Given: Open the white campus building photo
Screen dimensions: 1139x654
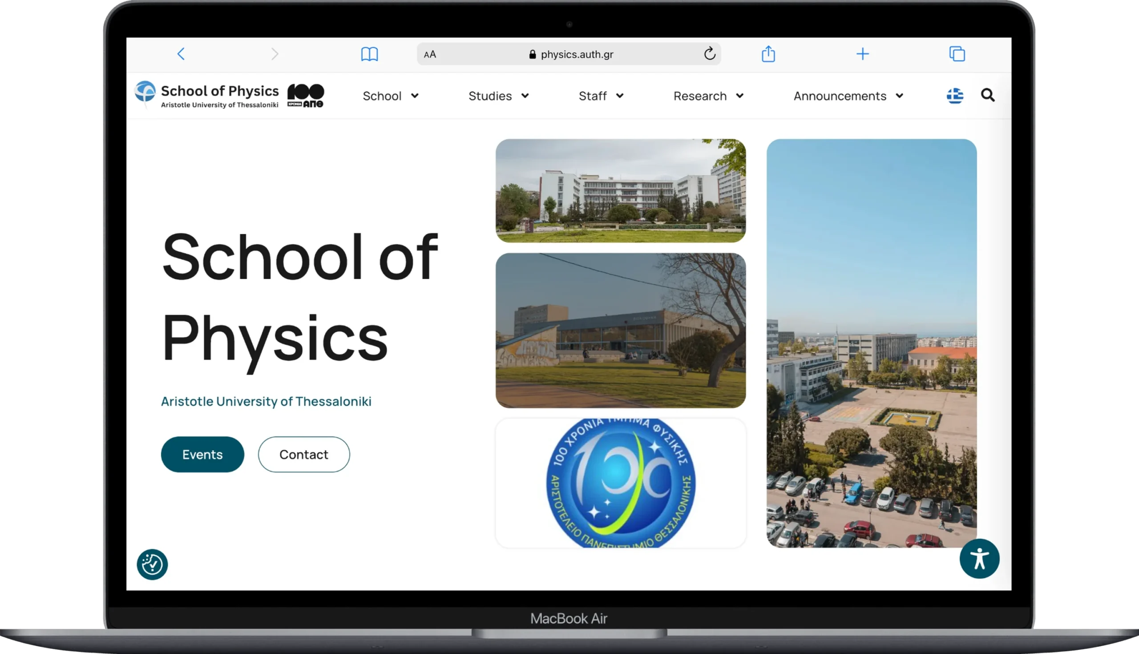Looking at the screenshot, I should pyautogui.click(x=621, y=190).
